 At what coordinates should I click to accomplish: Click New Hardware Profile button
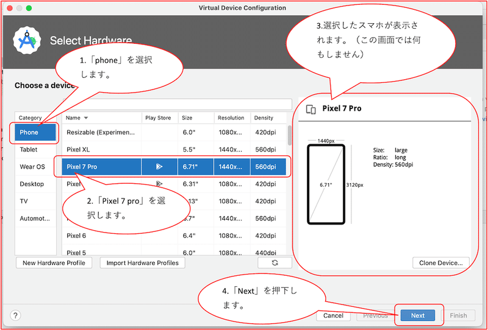point(54,262)
